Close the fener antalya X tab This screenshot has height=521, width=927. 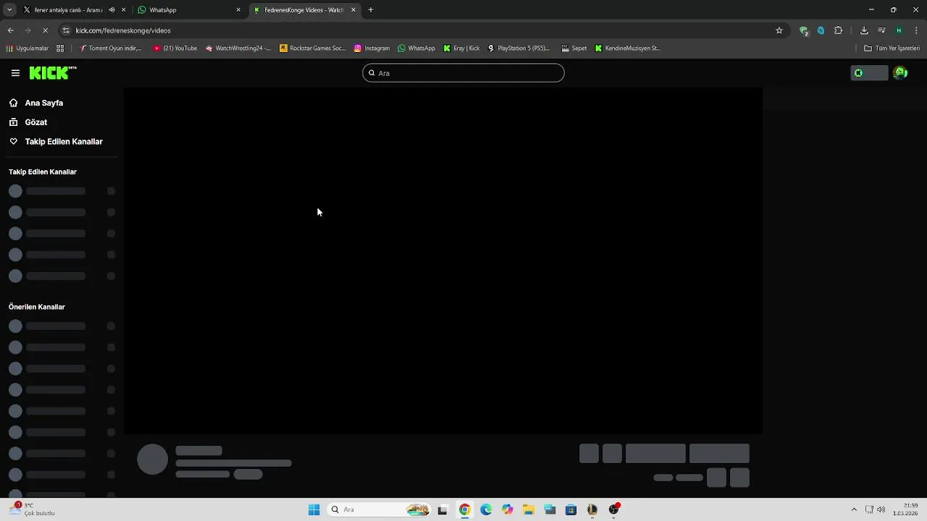(x=124, y=10)
